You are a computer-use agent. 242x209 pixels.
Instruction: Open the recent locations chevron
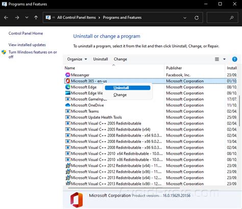pyautogui.click(x=27, y=17)
